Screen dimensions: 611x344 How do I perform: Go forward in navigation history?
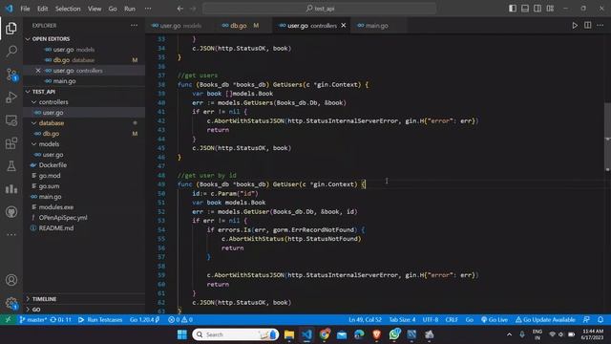point(193,9)
